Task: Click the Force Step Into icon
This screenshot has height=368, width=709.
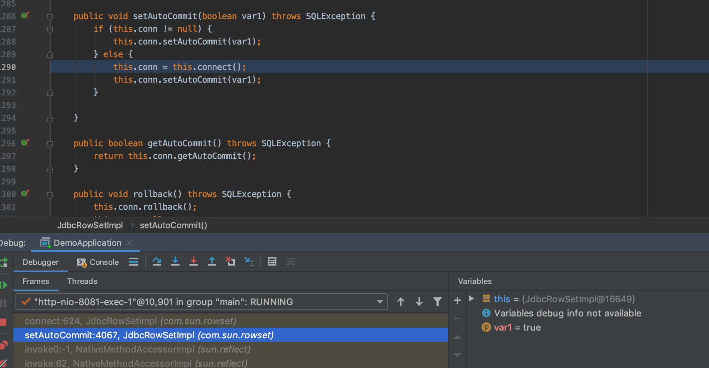Action: pyautogui.click(x=194, y=262)
